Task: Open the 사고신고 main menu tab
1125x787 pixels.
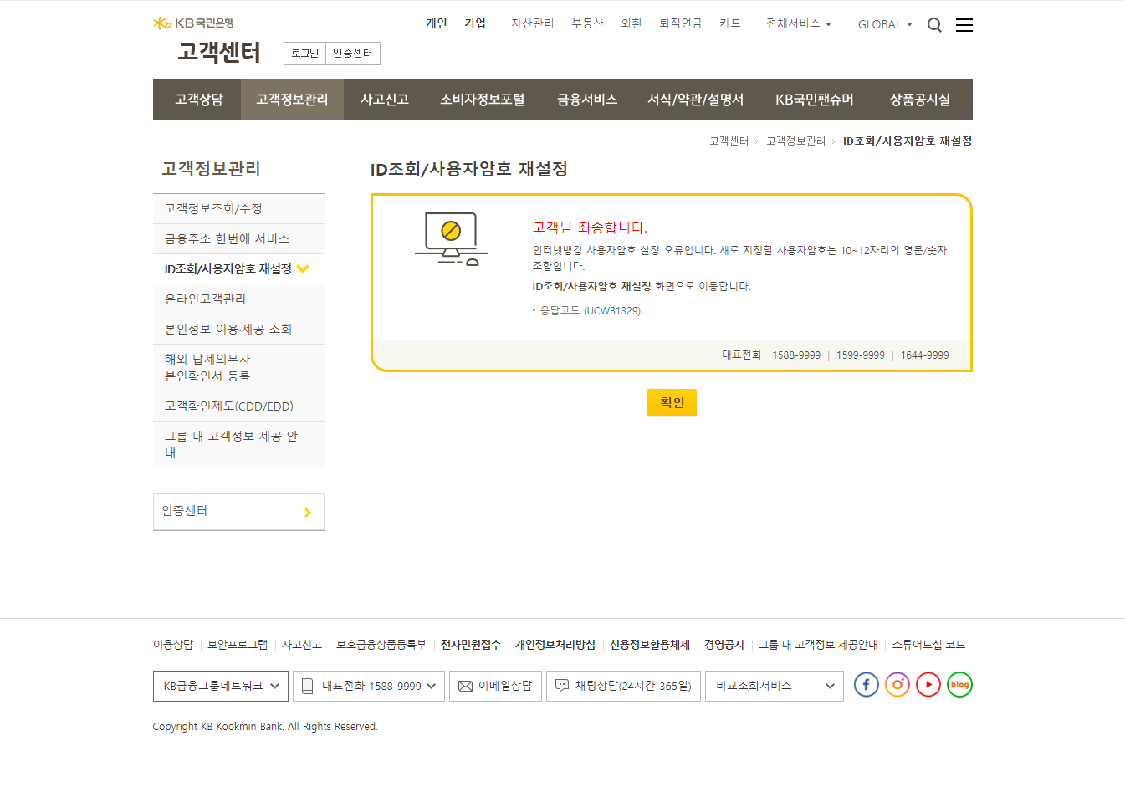Action: pyautogui.click(x=384, y=100)
